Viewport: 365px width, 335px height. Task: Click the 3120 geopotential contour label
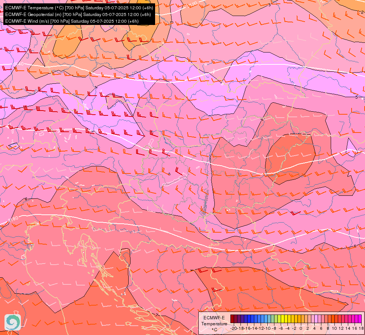tap(192, 4)
